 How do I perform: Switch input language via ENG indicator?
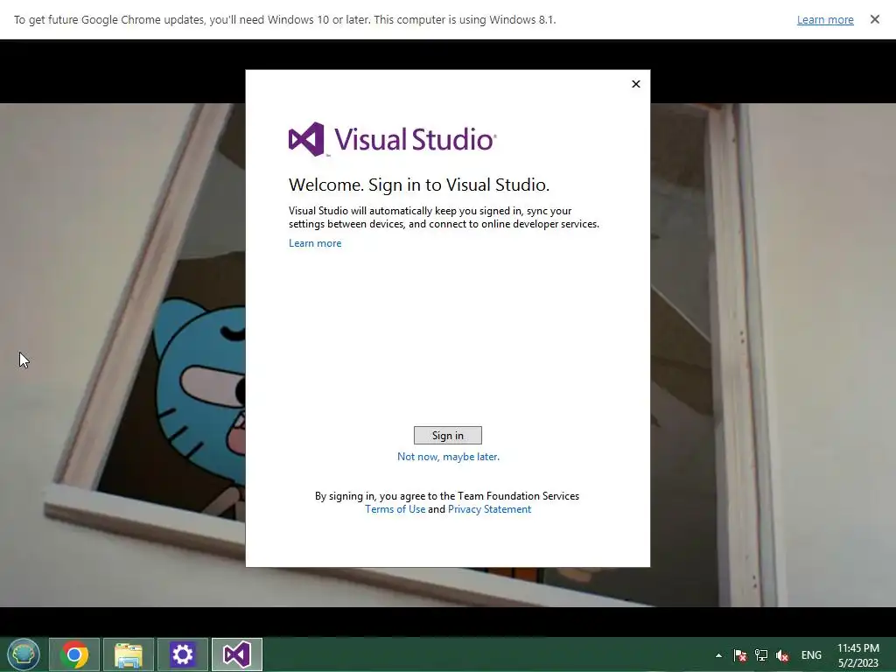811,655
